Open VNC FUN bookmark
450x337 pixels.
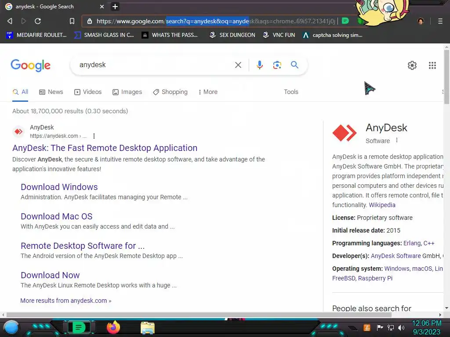click(279, 35)
